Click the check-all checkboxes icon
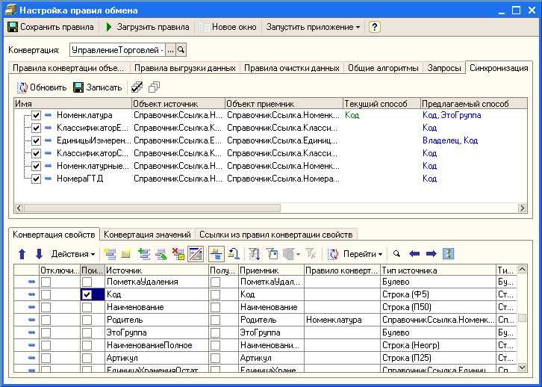The width and height of the screenshot is (542, 387). tap(137, 87)
